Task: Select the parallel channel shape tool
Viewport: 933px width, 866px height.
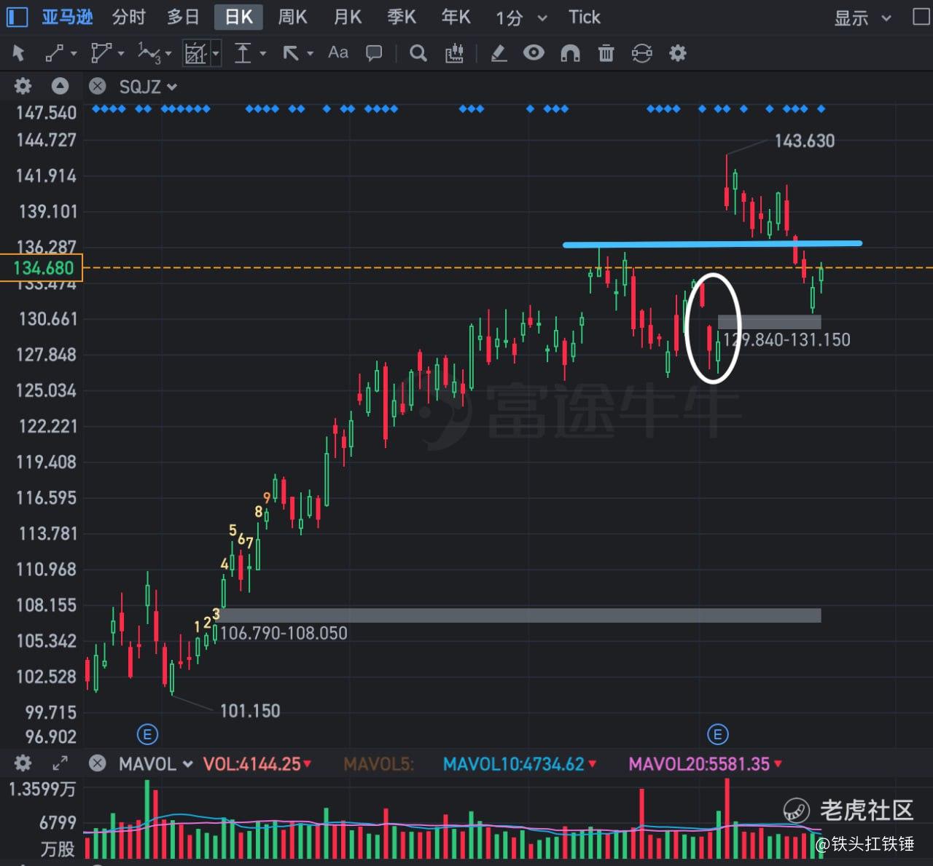Action: (x=101, y=53)
